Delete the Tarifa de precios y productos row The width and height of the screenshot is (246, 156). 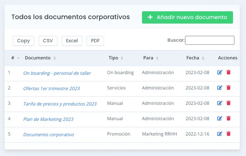click(x=229, y=103)
